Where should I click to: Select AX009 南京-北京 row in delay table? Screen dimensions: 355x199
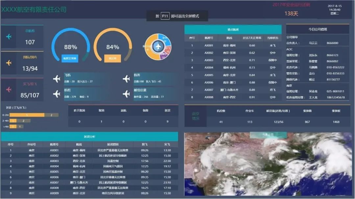tap(89, 193)
